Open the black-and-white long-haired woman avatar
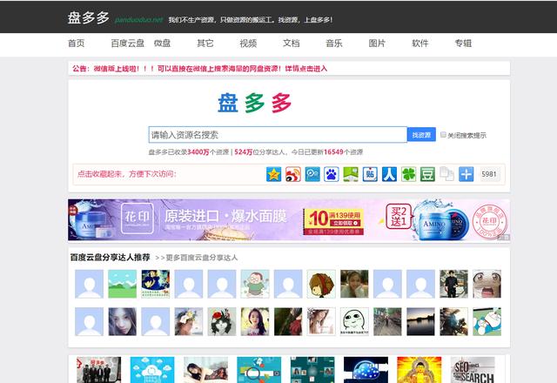 [x=122, y=321]
